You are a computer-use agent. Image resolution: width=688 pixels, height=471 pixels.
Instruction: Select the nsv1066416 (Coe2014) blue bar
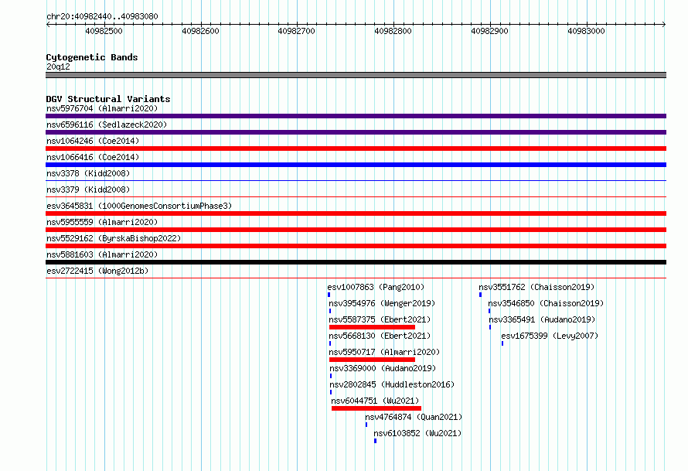click(x=356, y=165)
